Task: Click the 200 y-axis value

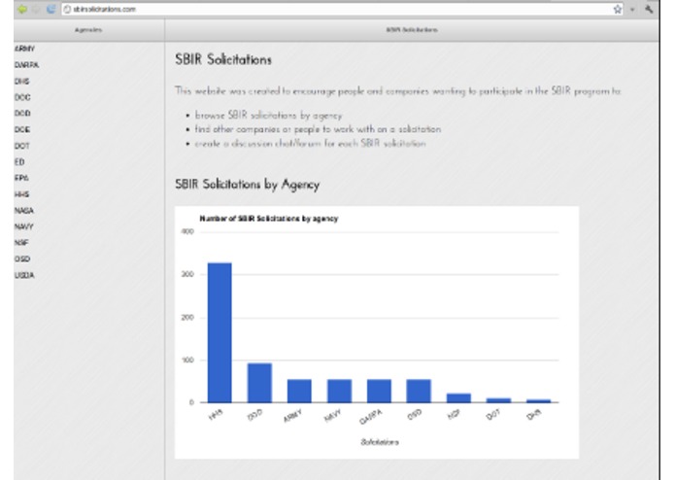Action: point(187,318)
